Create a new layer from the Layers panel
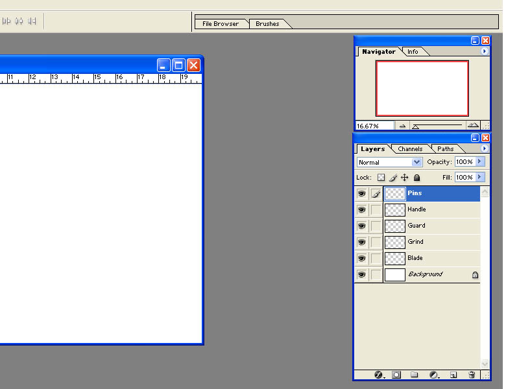The height and width of the screenshot is (389, 519). [453, 375]
